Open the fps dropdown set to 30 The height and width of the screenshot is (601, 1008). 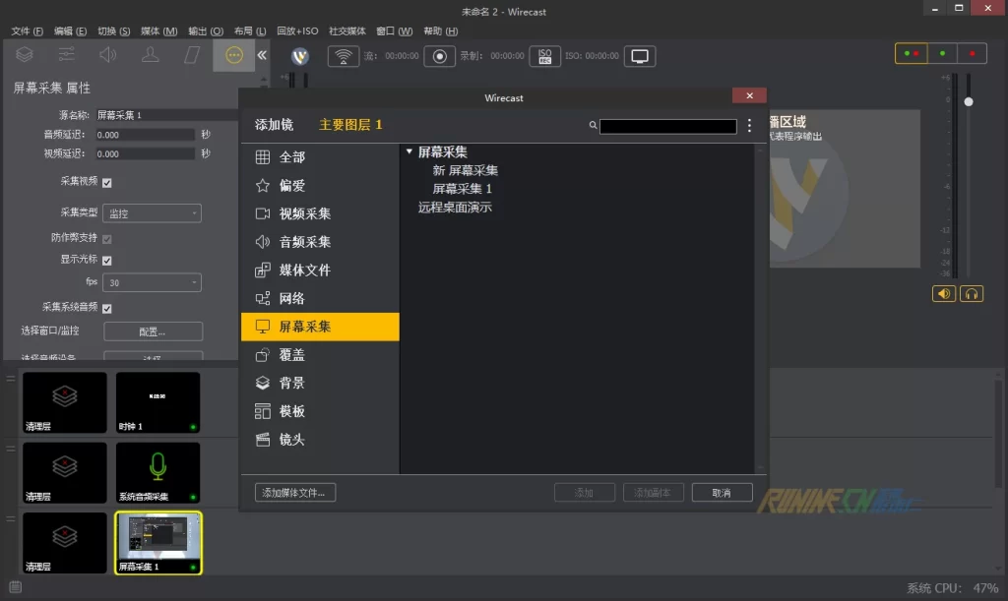point(153,282)
